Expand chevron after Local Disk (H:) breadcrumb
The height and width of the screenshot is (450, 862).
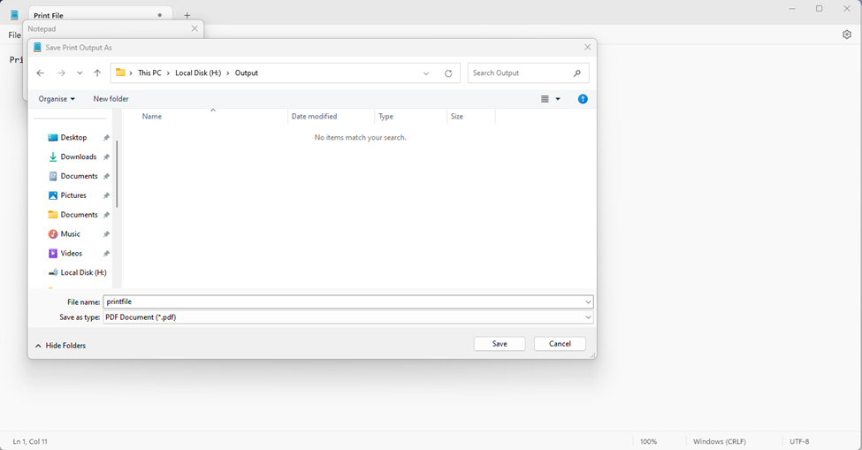(227, 73)
